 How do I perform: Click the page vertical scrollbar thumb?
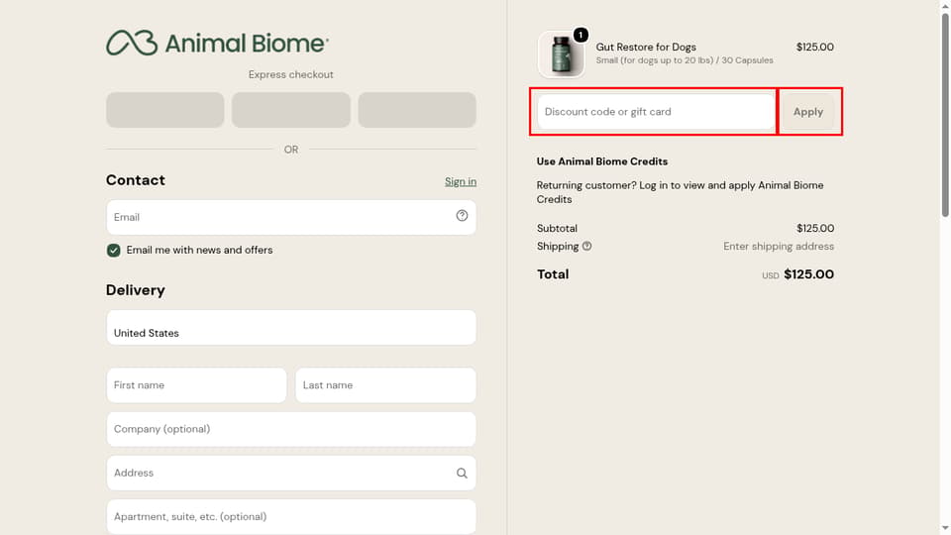tap(945, 115)
